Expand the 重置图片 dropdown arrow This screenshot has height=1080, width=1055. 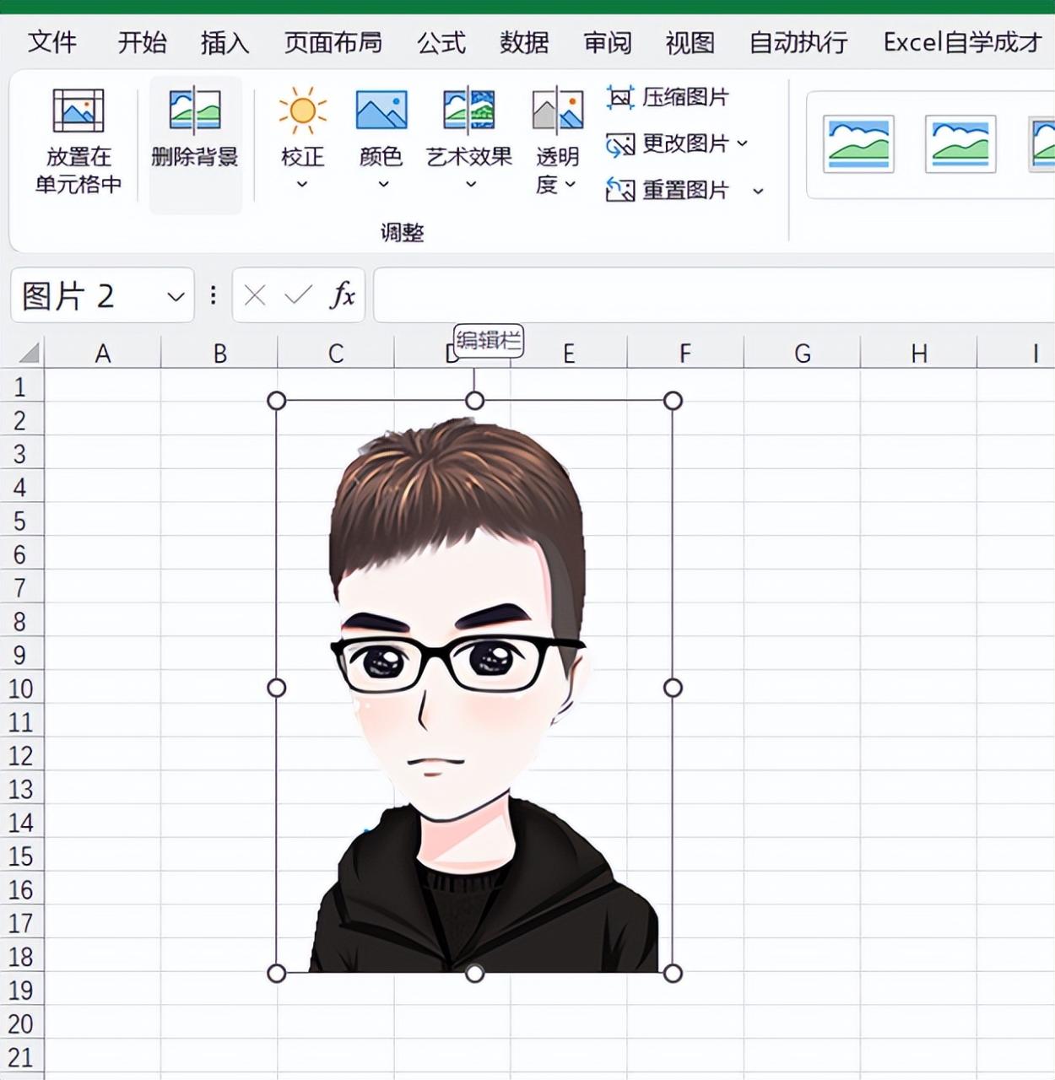pyautogui.click(x=758, y=192)
